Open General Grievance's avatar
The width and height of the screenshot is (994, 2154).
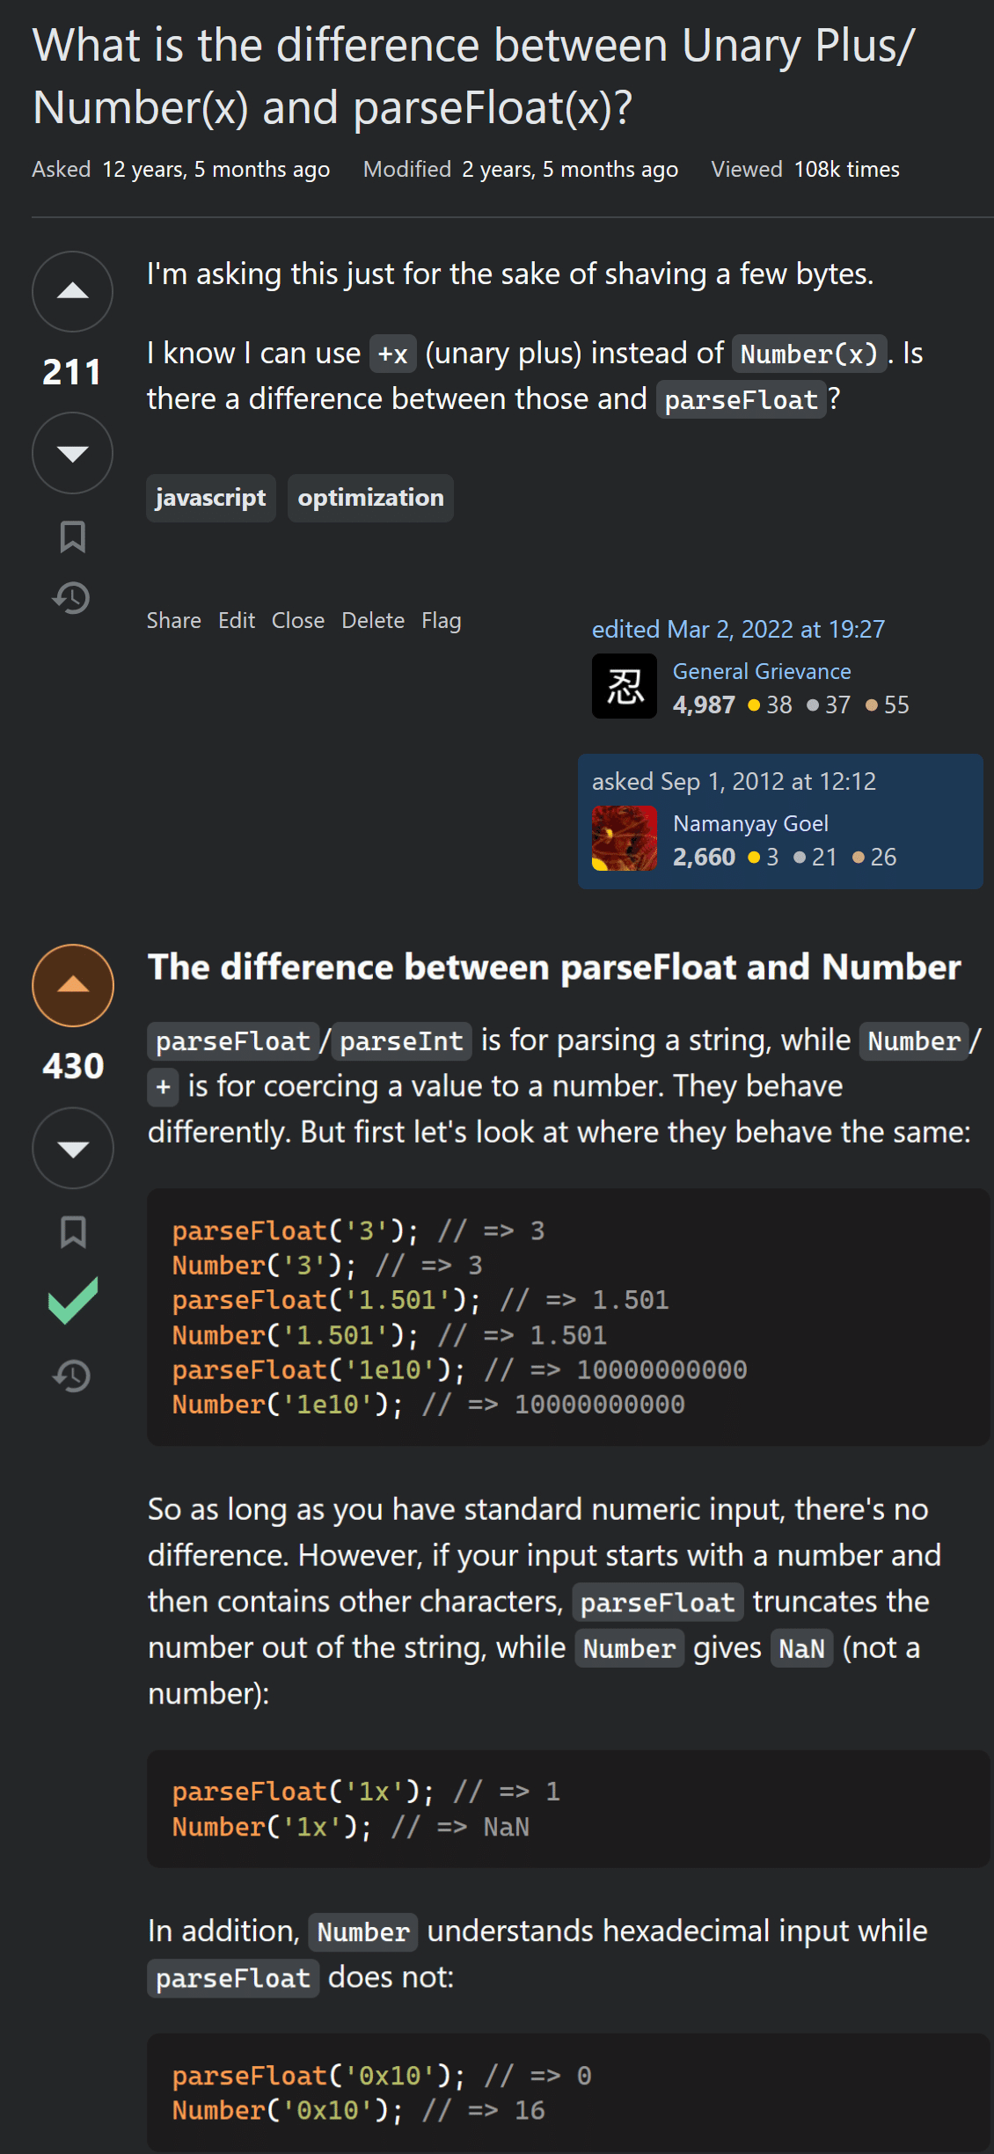pyautogui.click(x=625, y=686)
